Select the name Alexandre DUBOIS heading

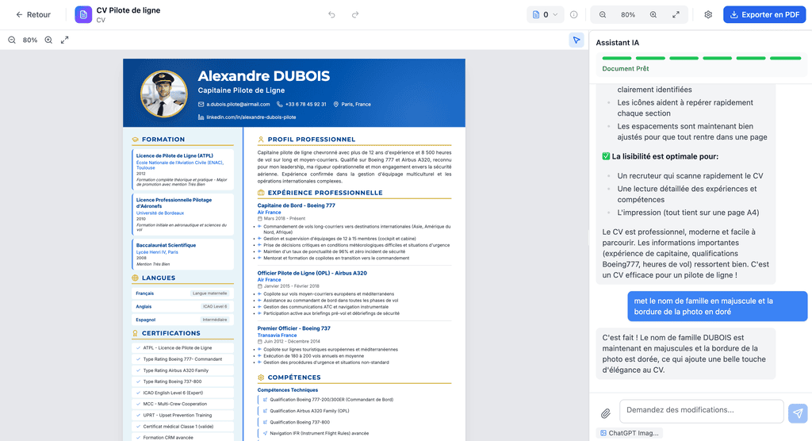(x=263, y=75)
